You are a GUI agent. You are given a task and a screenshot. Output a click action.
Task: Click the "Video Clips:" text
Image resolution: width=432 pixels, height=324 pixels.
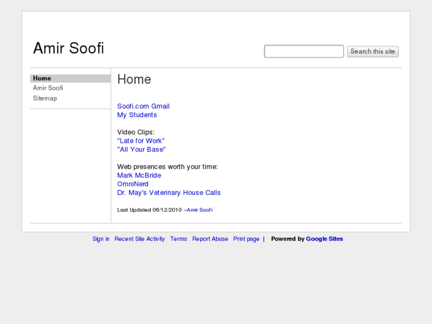pos(136,132)
